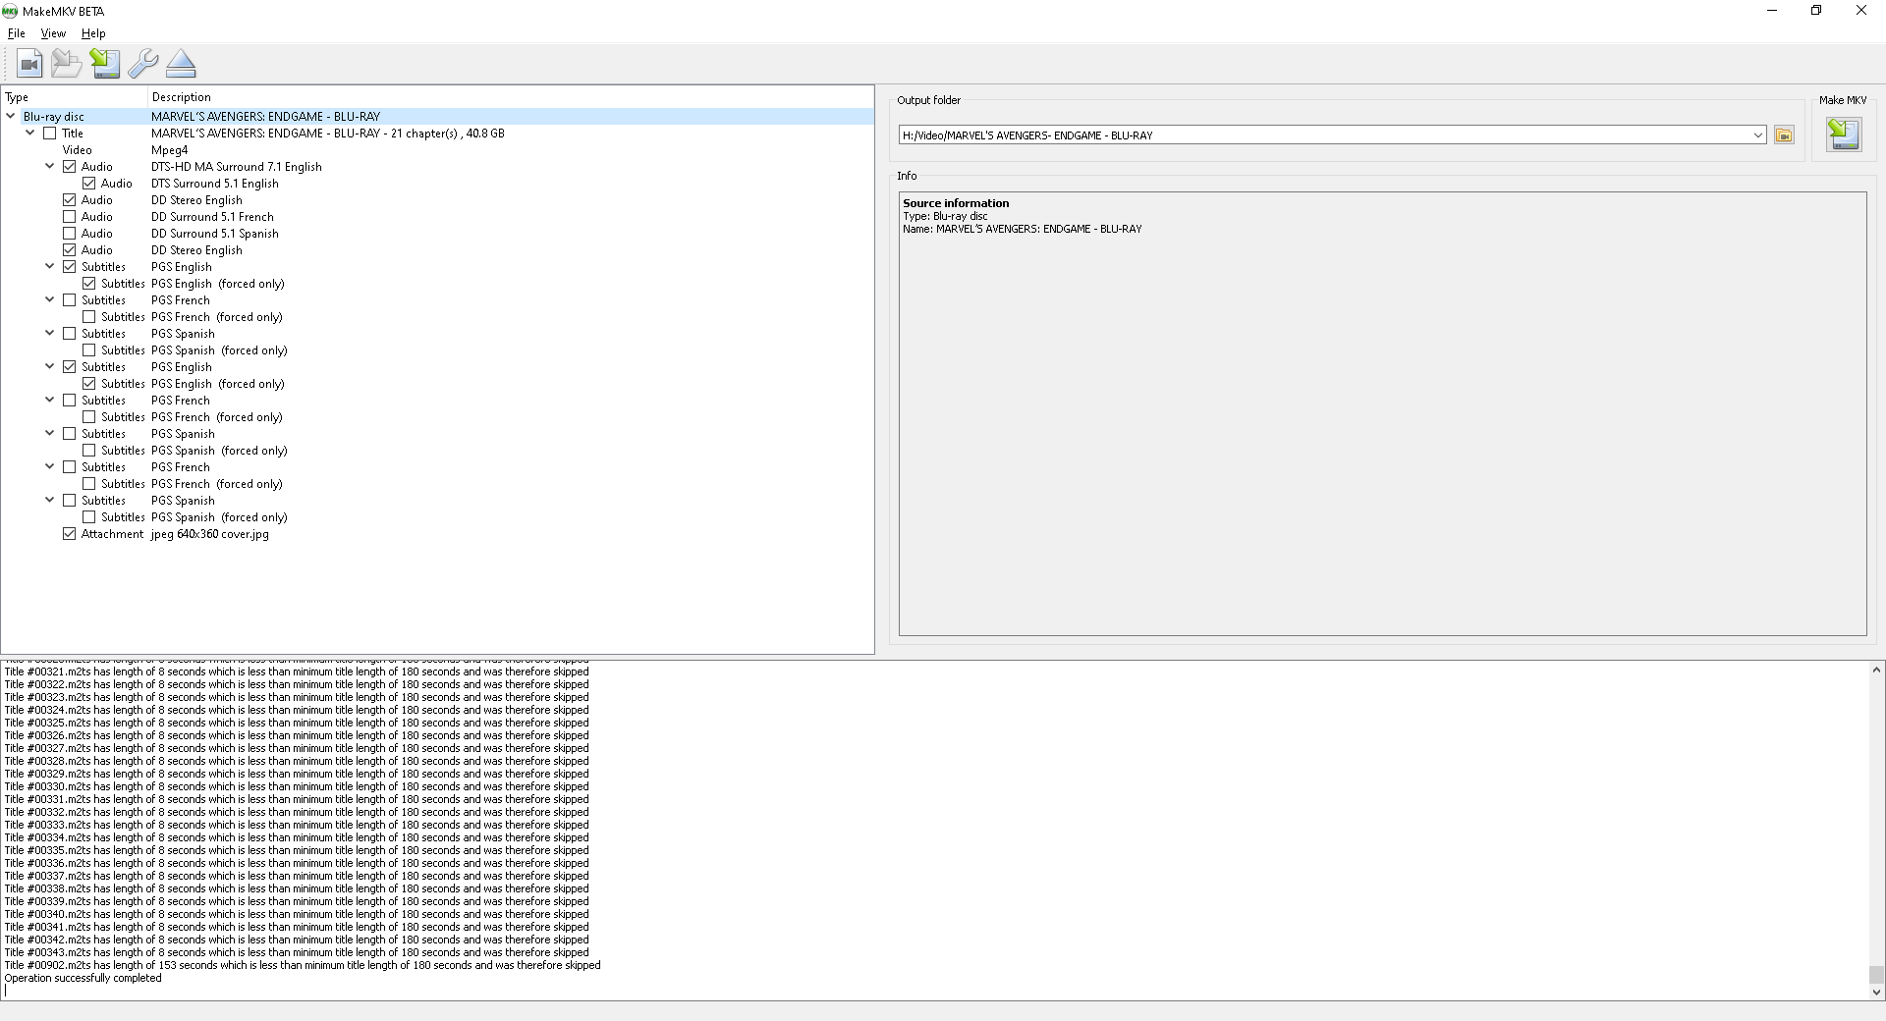Select the Video Mpeg4 row

click(x=437, y=150)
